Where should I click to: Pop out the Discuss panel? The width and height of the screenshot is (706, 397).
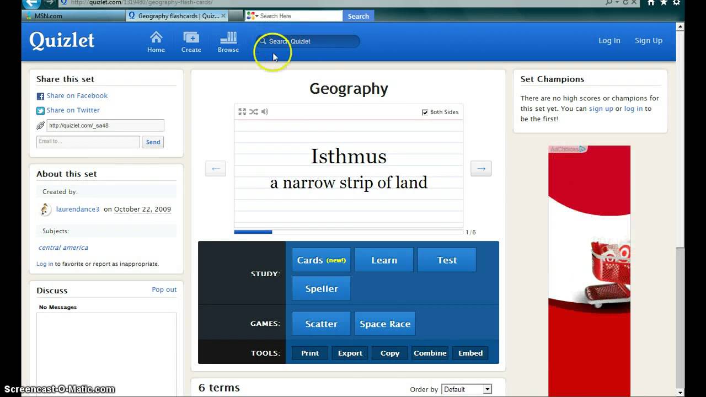click(164, 289)
